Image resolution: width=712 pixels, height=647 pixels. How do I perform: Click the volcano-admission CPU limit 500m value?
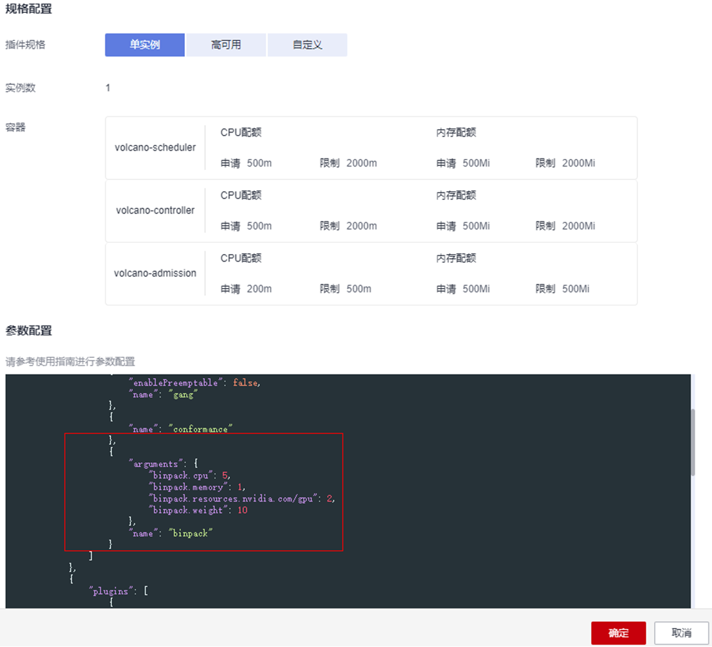(x=359, y=289)
